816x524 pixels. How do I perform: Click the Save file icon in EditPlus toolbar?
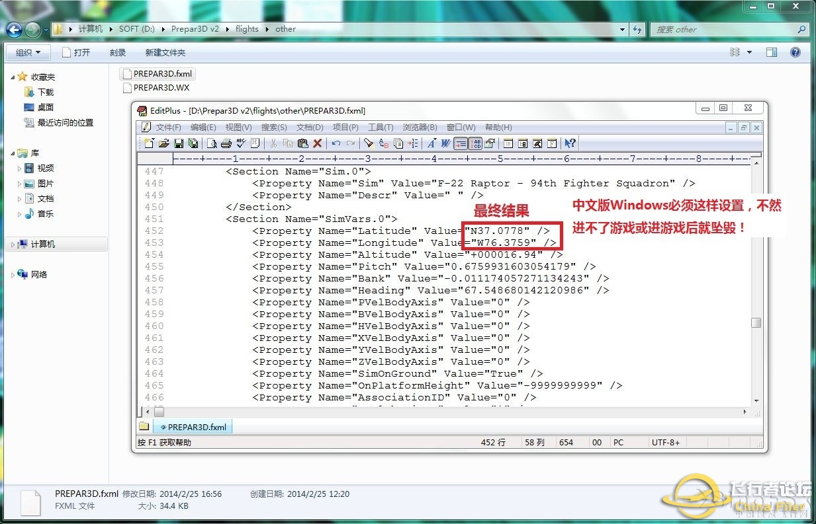(x=179, y=143)
